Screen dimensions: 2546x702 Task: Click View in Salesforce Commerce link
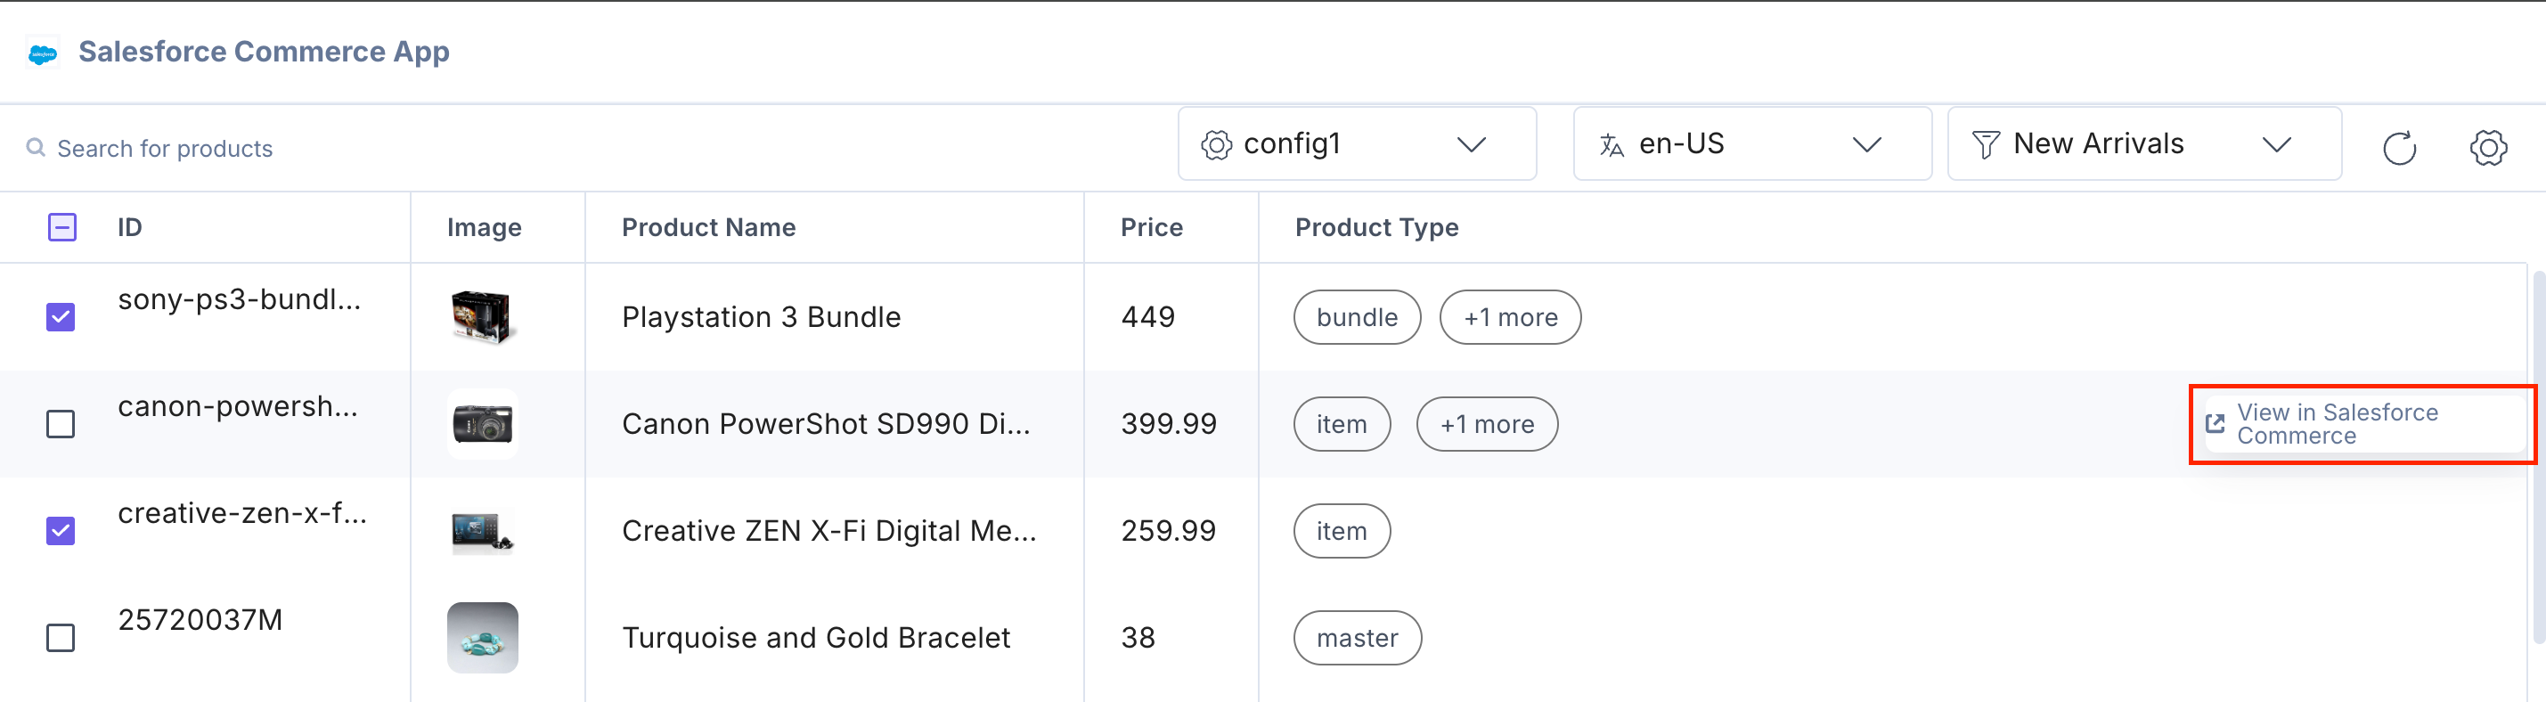pos(2337,424)
